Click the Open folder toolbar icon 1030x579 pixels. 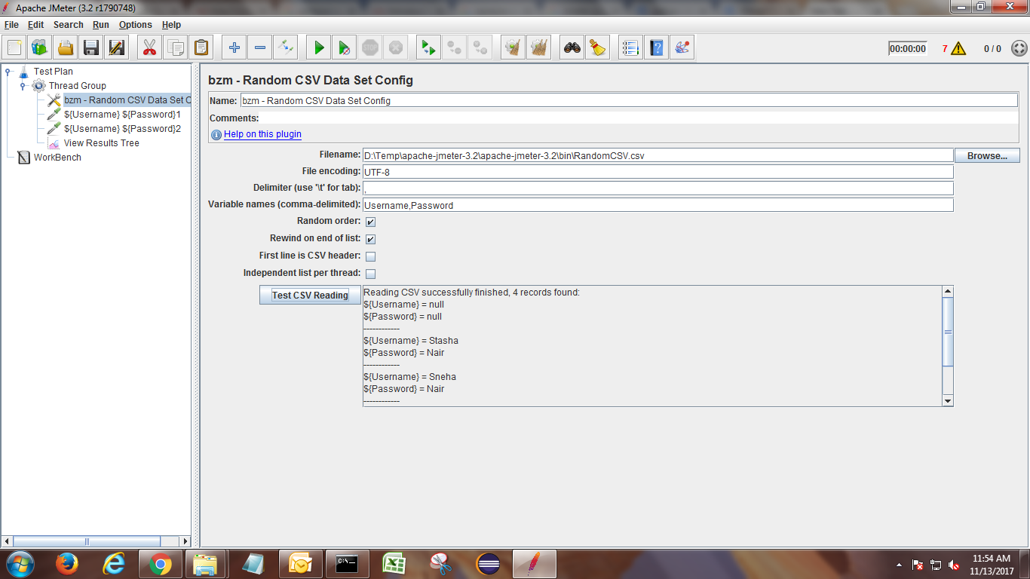[66, 47]
